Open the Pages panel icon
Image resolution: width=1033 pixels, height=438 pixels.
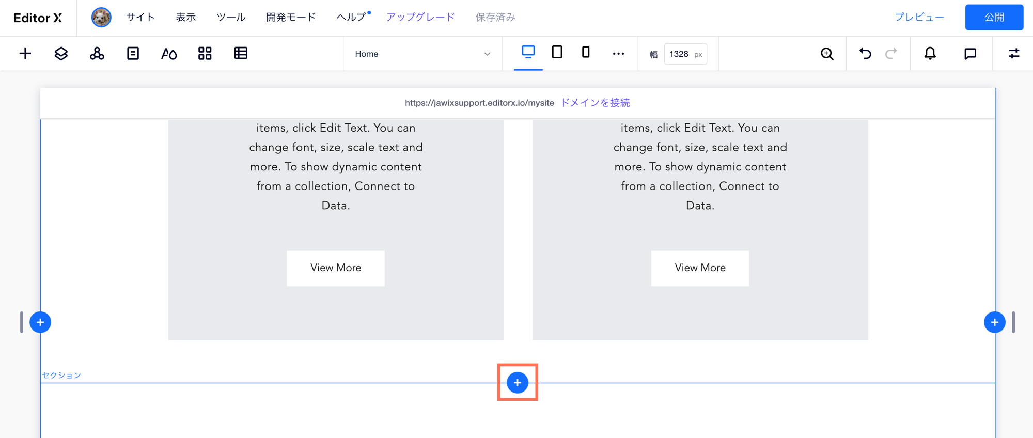click(x=133, y=54)
